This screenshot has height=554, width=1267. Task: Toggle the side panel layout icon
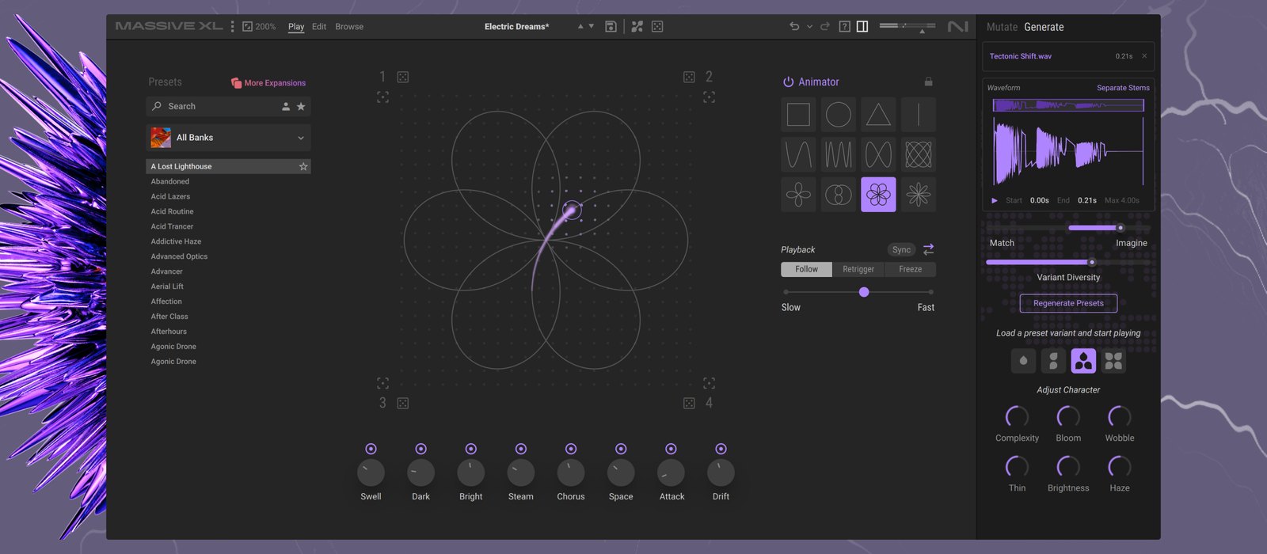[862, 26]
